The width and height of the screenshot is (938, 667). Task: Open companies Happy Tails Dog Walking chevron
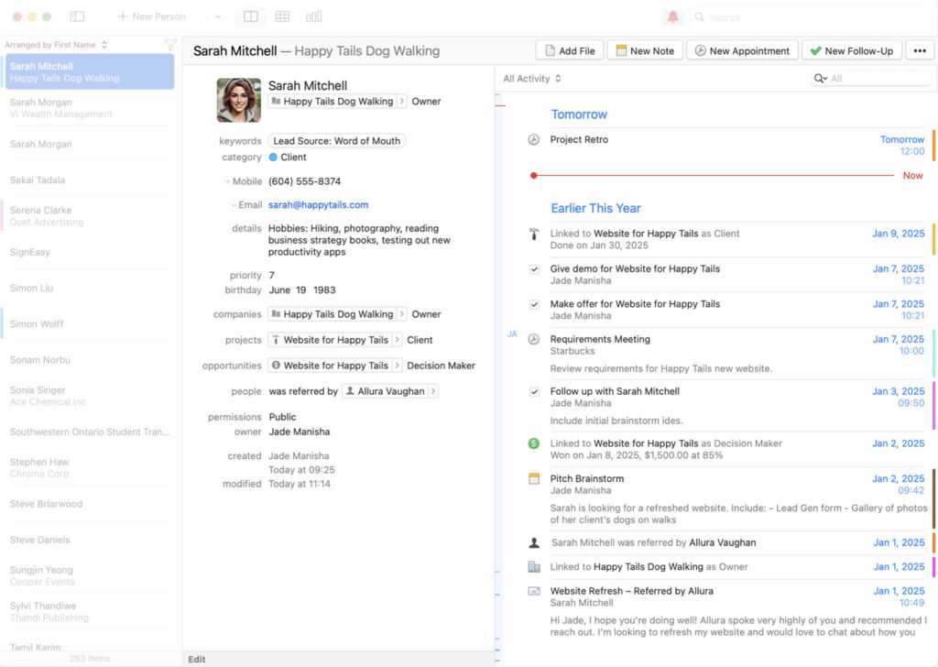tap(402, 314)
